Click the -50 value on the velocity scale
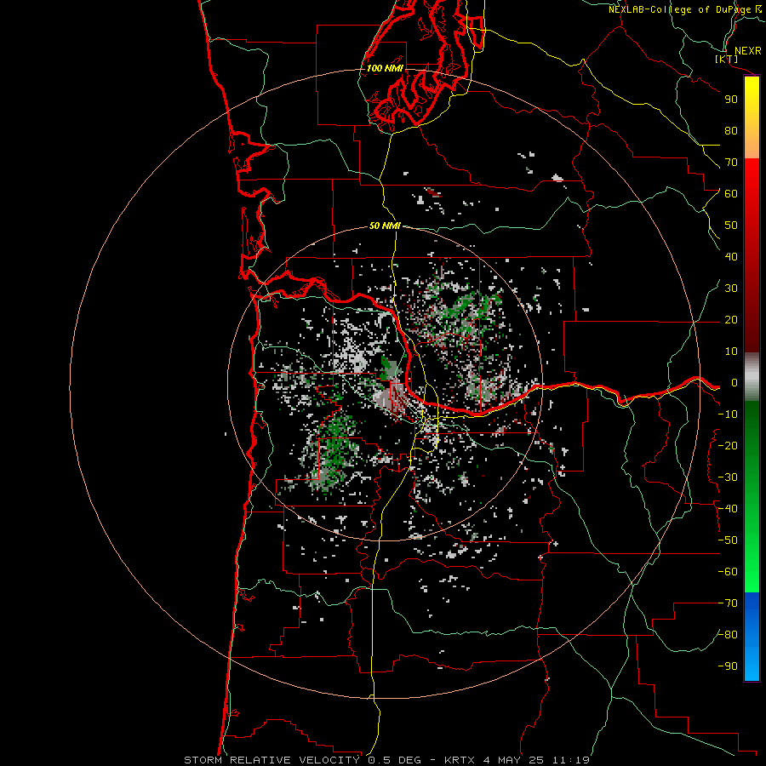Screen dimensions: 766x766 [x=728, y=540]
